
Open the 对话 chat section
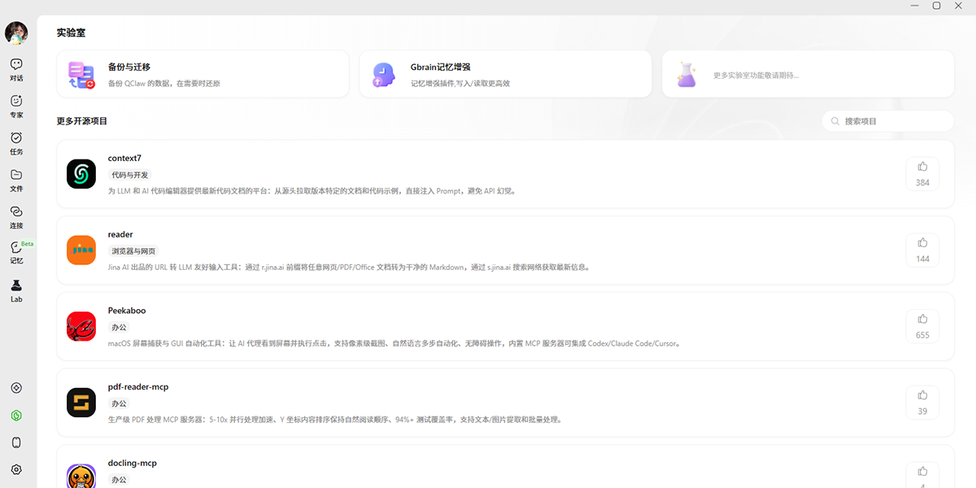16,70
